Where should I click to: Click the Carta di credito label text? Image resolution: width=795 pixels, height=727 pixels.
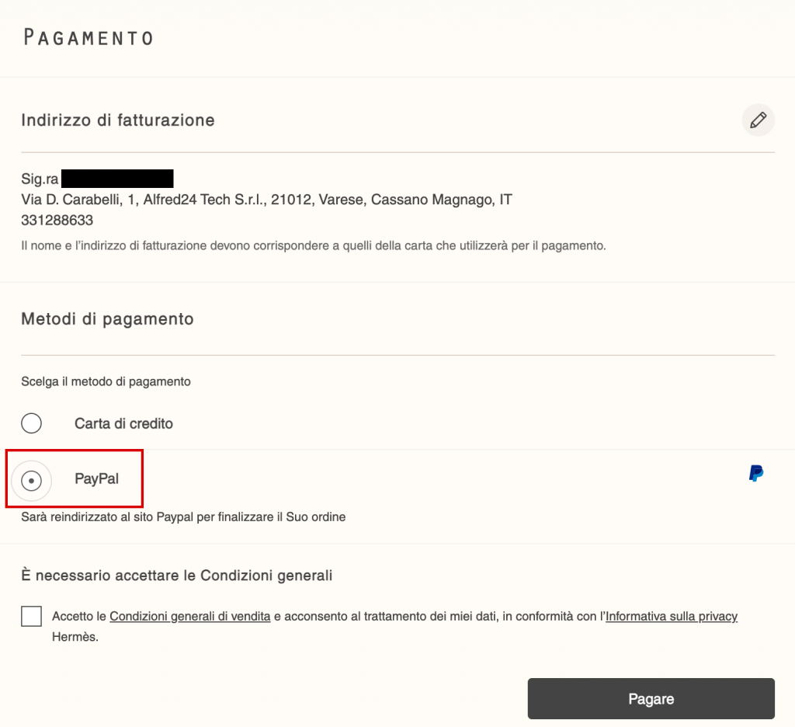click(x=123, y=424)
